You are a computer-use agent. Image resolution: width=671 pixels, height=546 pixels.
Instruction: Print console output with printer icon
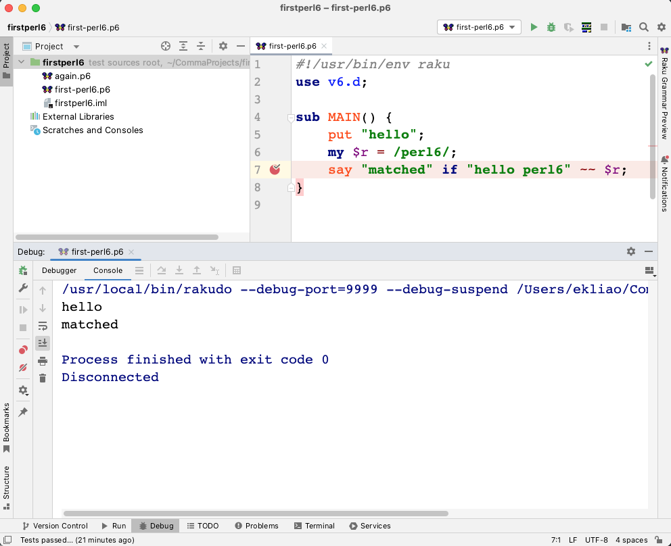coord(43,362)
